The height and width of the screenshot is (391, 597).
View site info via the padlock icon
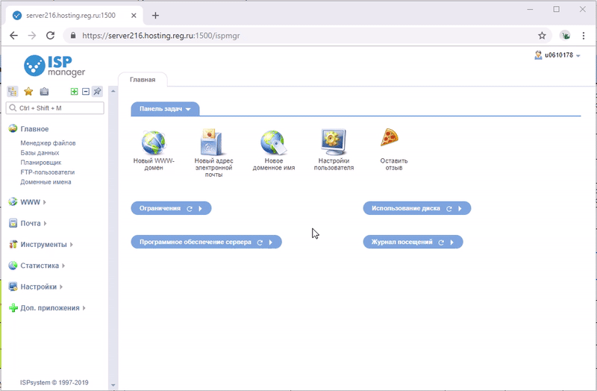point(73,35)
